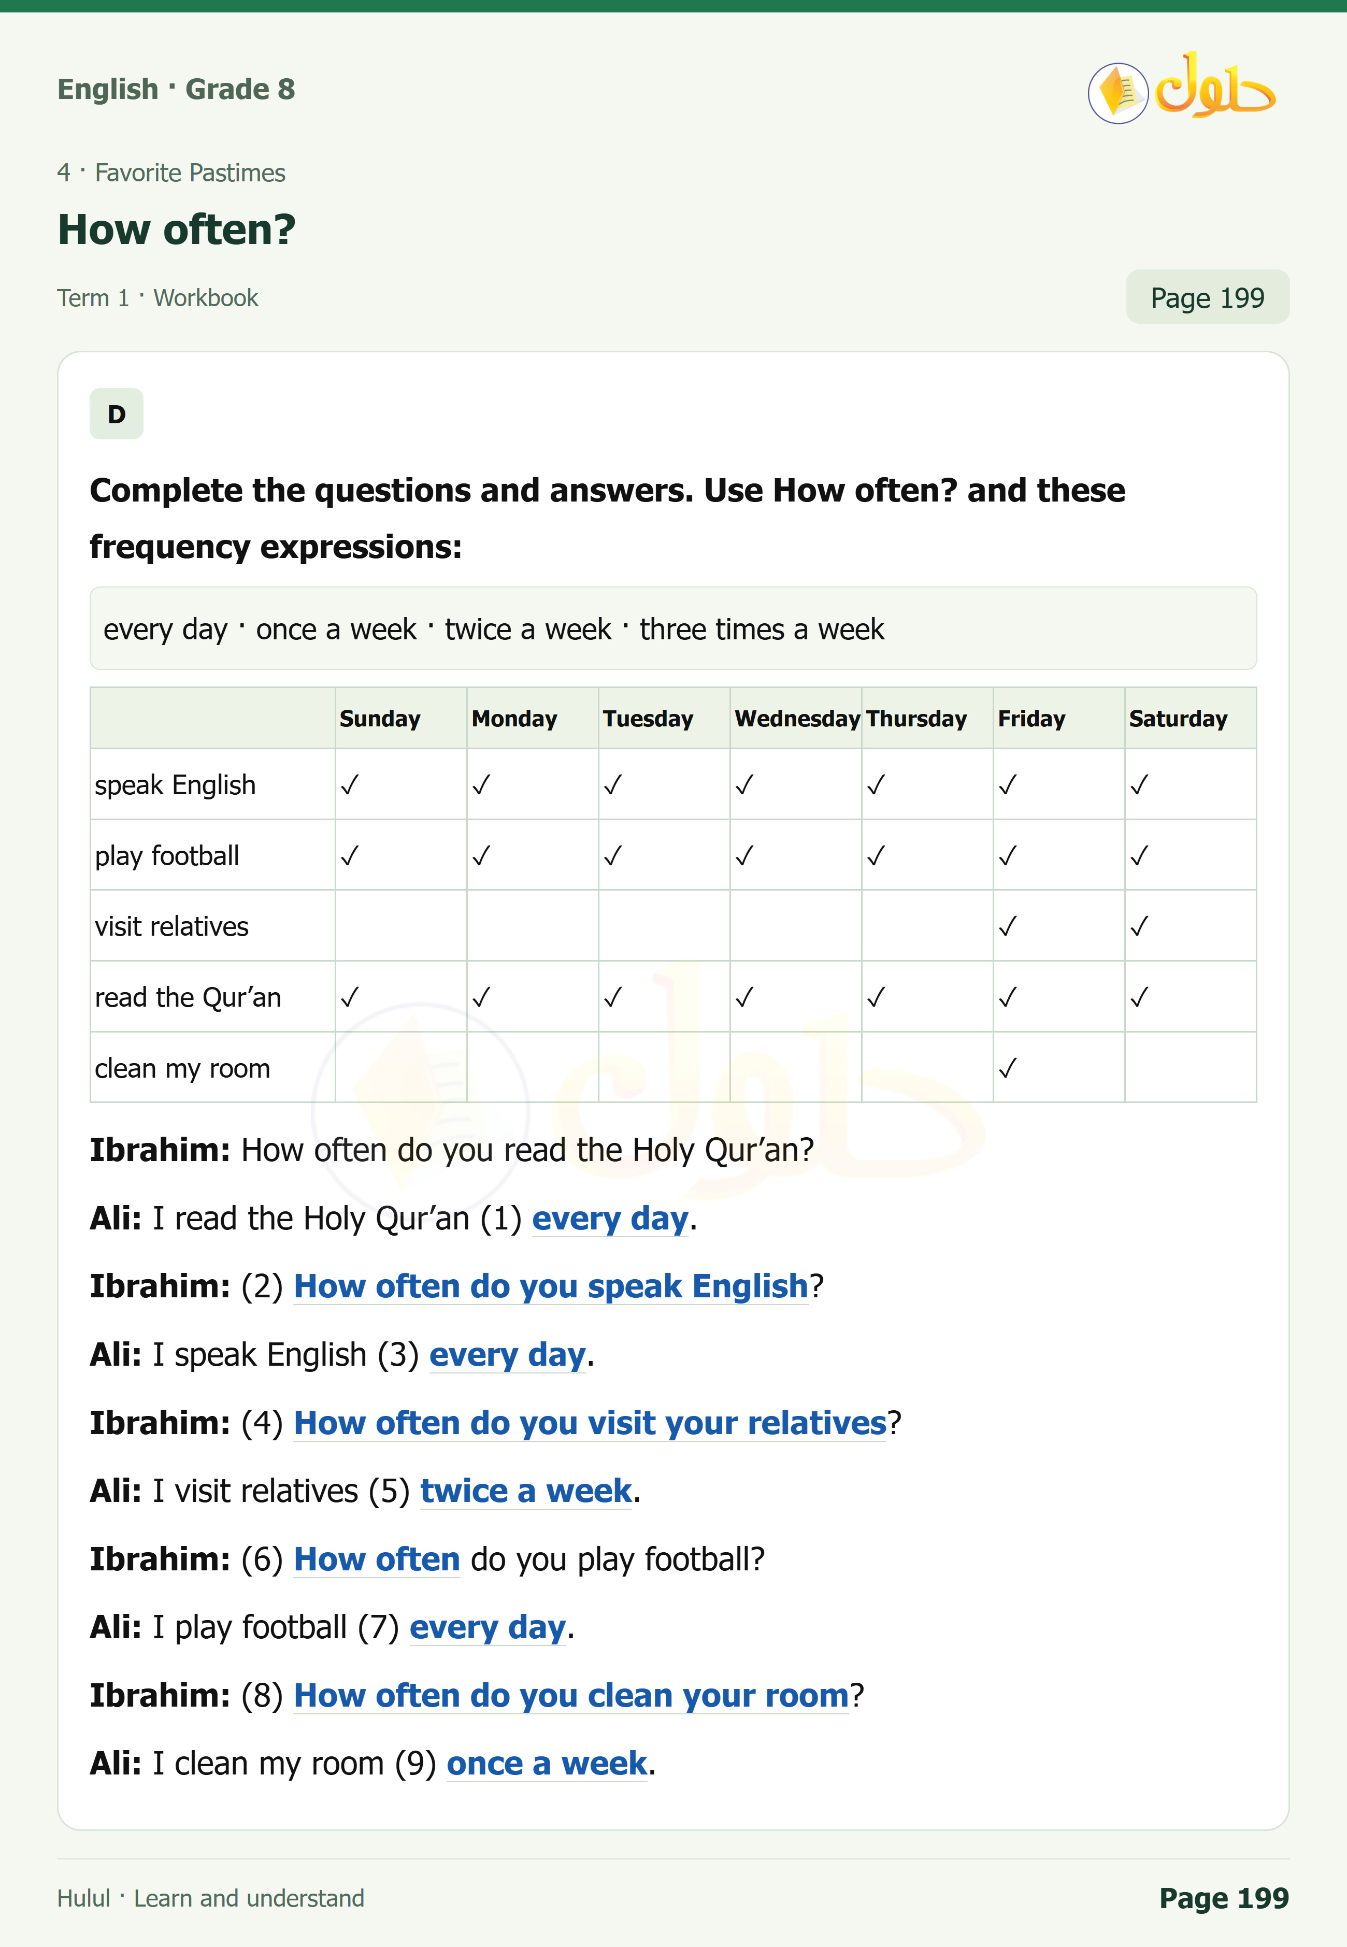The width and height of the screenshot is (1347, 1947).
Task: Click the speak English Sunday checkmark
Action: (349, 785)
